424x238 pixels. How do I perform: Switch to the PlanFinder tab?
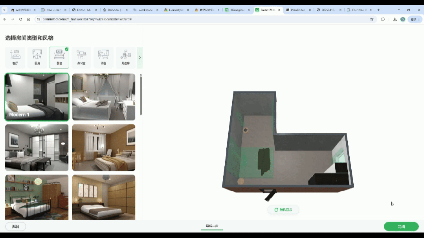point(298,10)
